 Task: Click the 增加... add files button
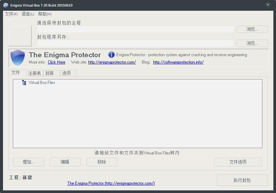coord(29,162)
